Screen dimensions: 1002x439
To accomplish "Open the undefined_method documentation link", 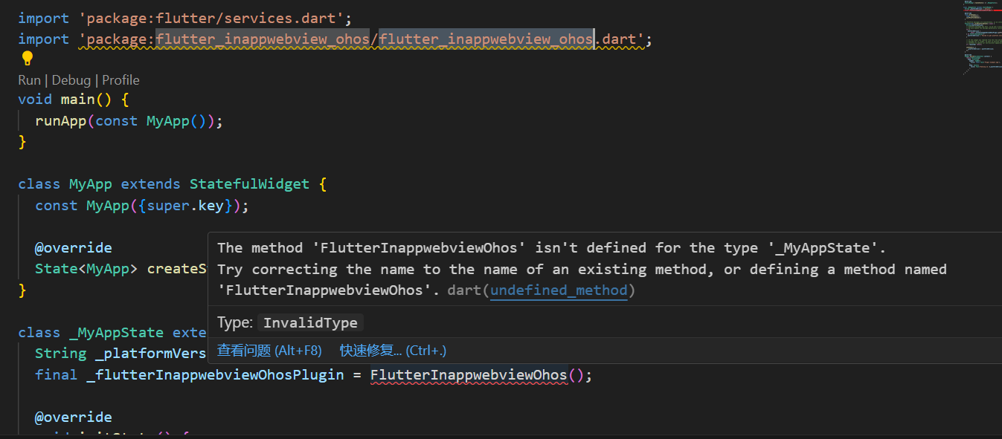I will pyautogui.click(x=559, y=290).
